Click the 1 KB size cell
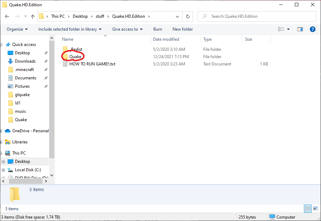 264,64
